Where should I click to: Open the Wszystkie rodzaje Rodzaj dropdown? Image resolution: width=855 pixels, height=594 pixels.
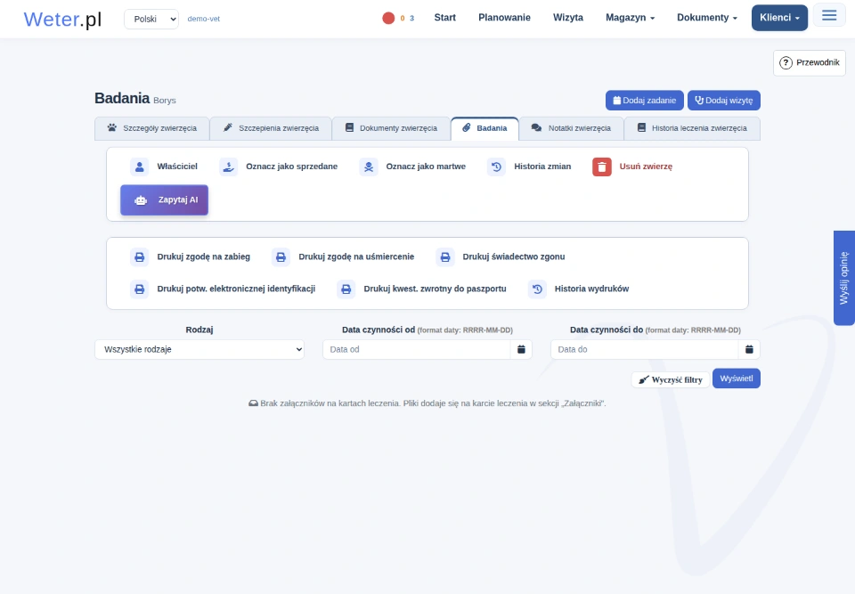(x=199, y=350)
